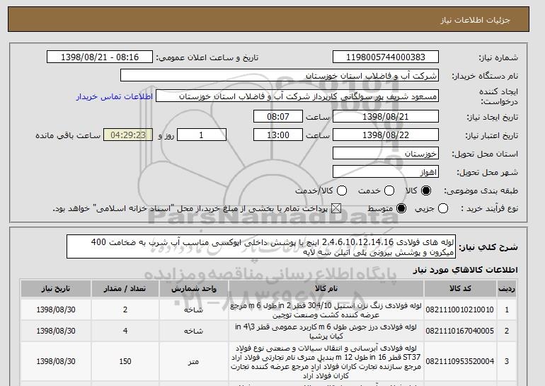Click item code 082110010210010
545x386 pixels.
click(x=459, y=310)
